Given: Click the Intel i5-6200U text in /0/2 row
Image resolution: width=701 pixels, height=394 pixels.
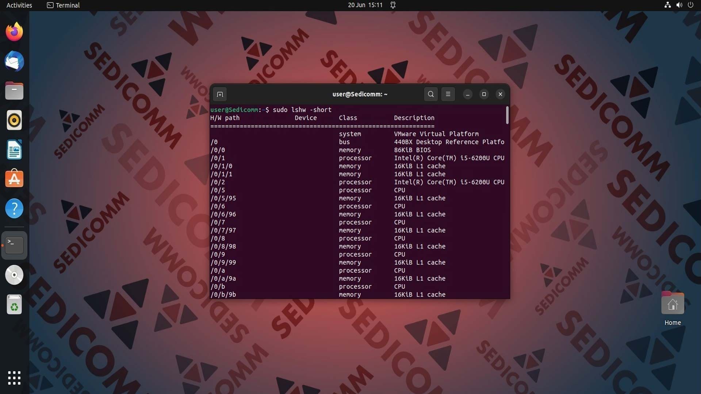Looking at the screenshot, I should (449, 182).
